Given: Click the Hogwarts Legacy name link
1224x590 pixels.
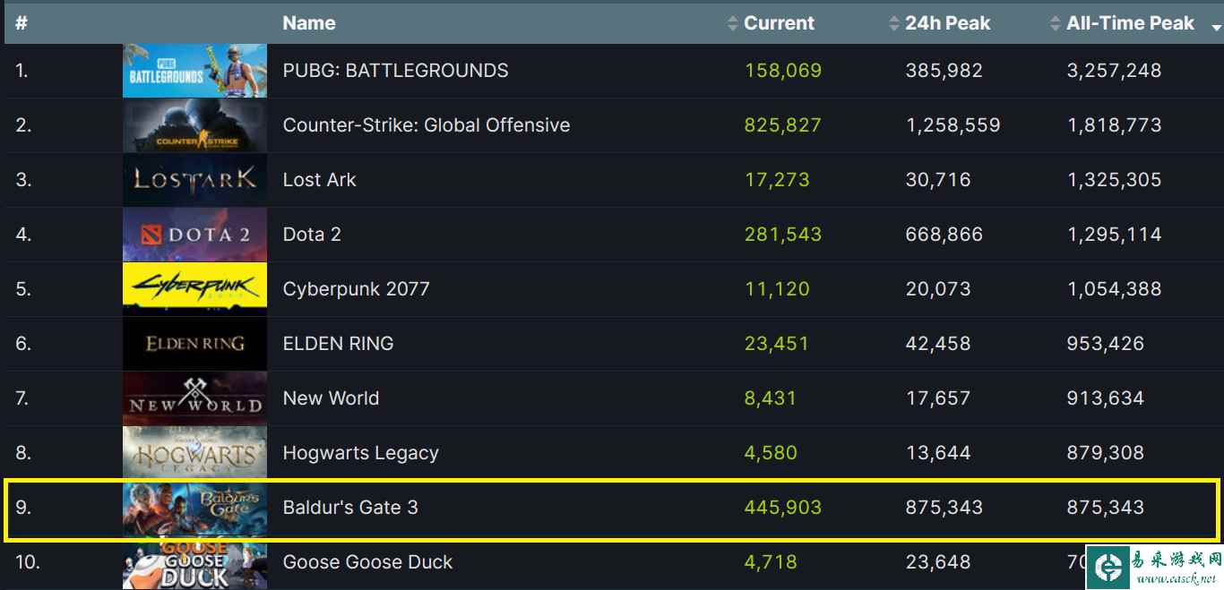Looking at the screenshot, I should [x=360, y=453].
